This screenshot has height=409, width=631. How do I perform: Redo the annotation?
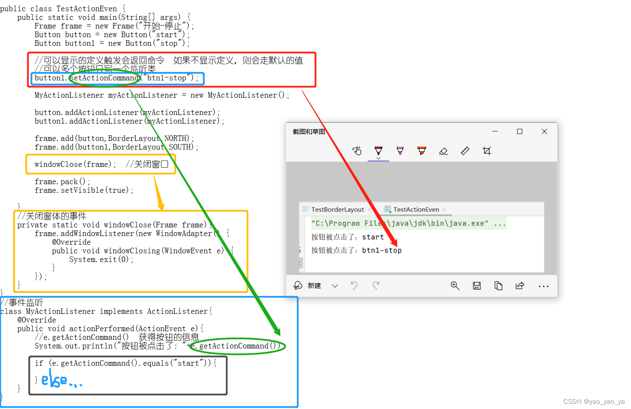tap(376, 285)
